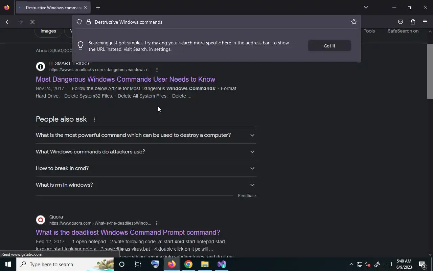433x271 pixels.
Task: Click IT SMART TRICKS site name
Action: pyautogui.click(x=69, y=63)
